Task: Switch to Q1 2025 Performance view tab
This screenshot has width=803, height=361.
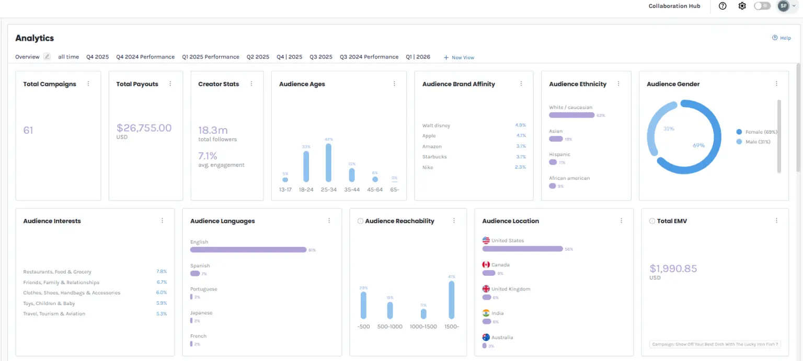Action: click(211, 57)
